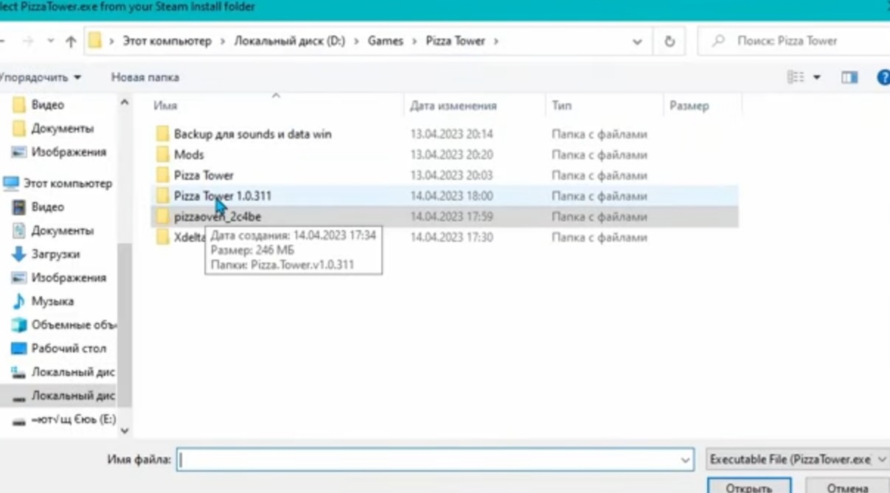Open Документы under Этот компьютер
890x493 pixels.
[x=62, y=231]
